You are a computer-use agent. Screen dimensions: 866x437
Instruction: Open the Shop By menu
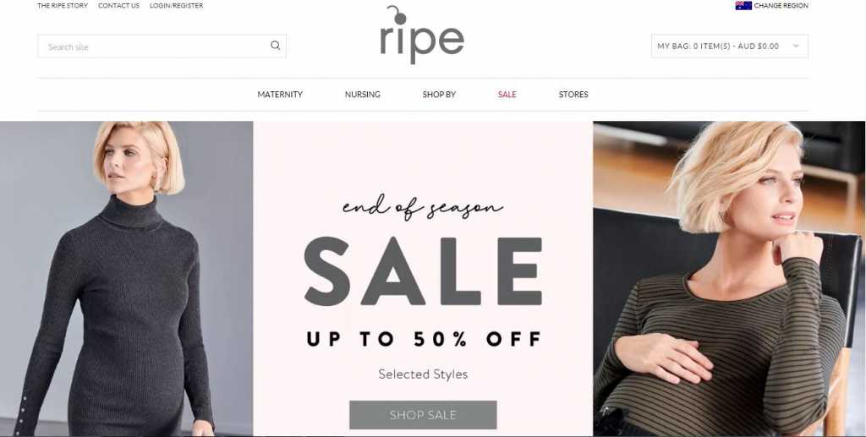[x=439, y=95]
